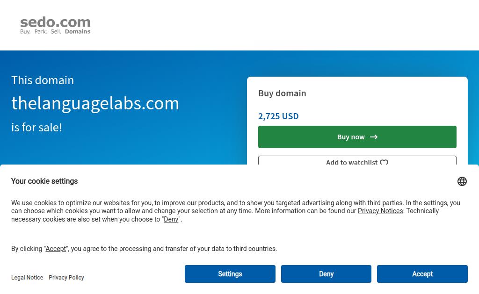479x294 pixels.
Task: Open the Privacy Policy footer link
Action: coord(66,278)
